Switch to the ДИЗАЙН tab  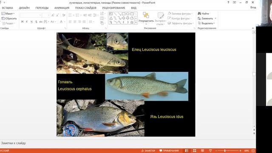click(x=24, y=8)
